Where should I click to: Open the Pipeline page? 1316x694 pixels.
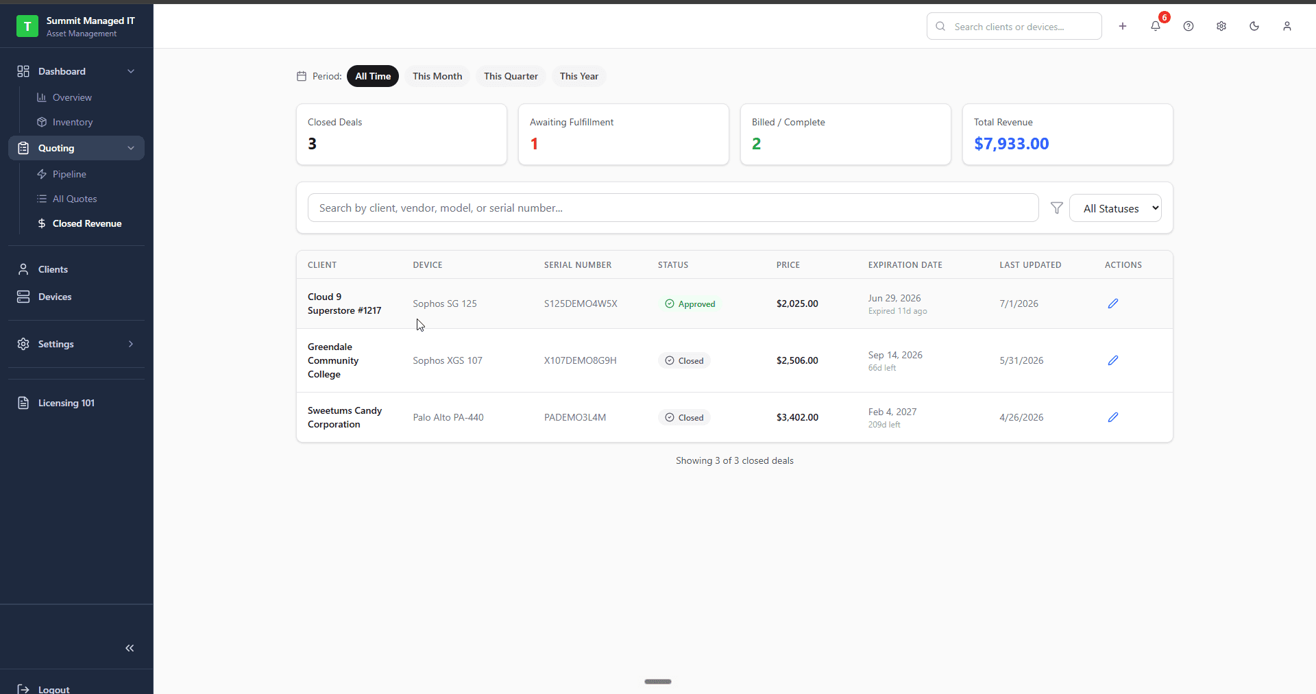coord(69,174)
